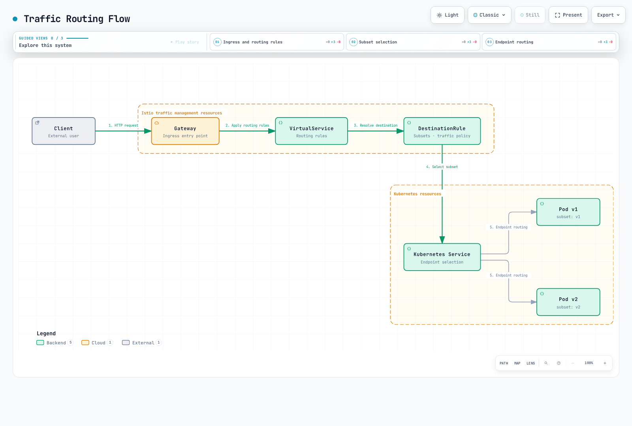Open the Classic style dropdown
Screen dimensions: 632x426
tap(489, 15)
